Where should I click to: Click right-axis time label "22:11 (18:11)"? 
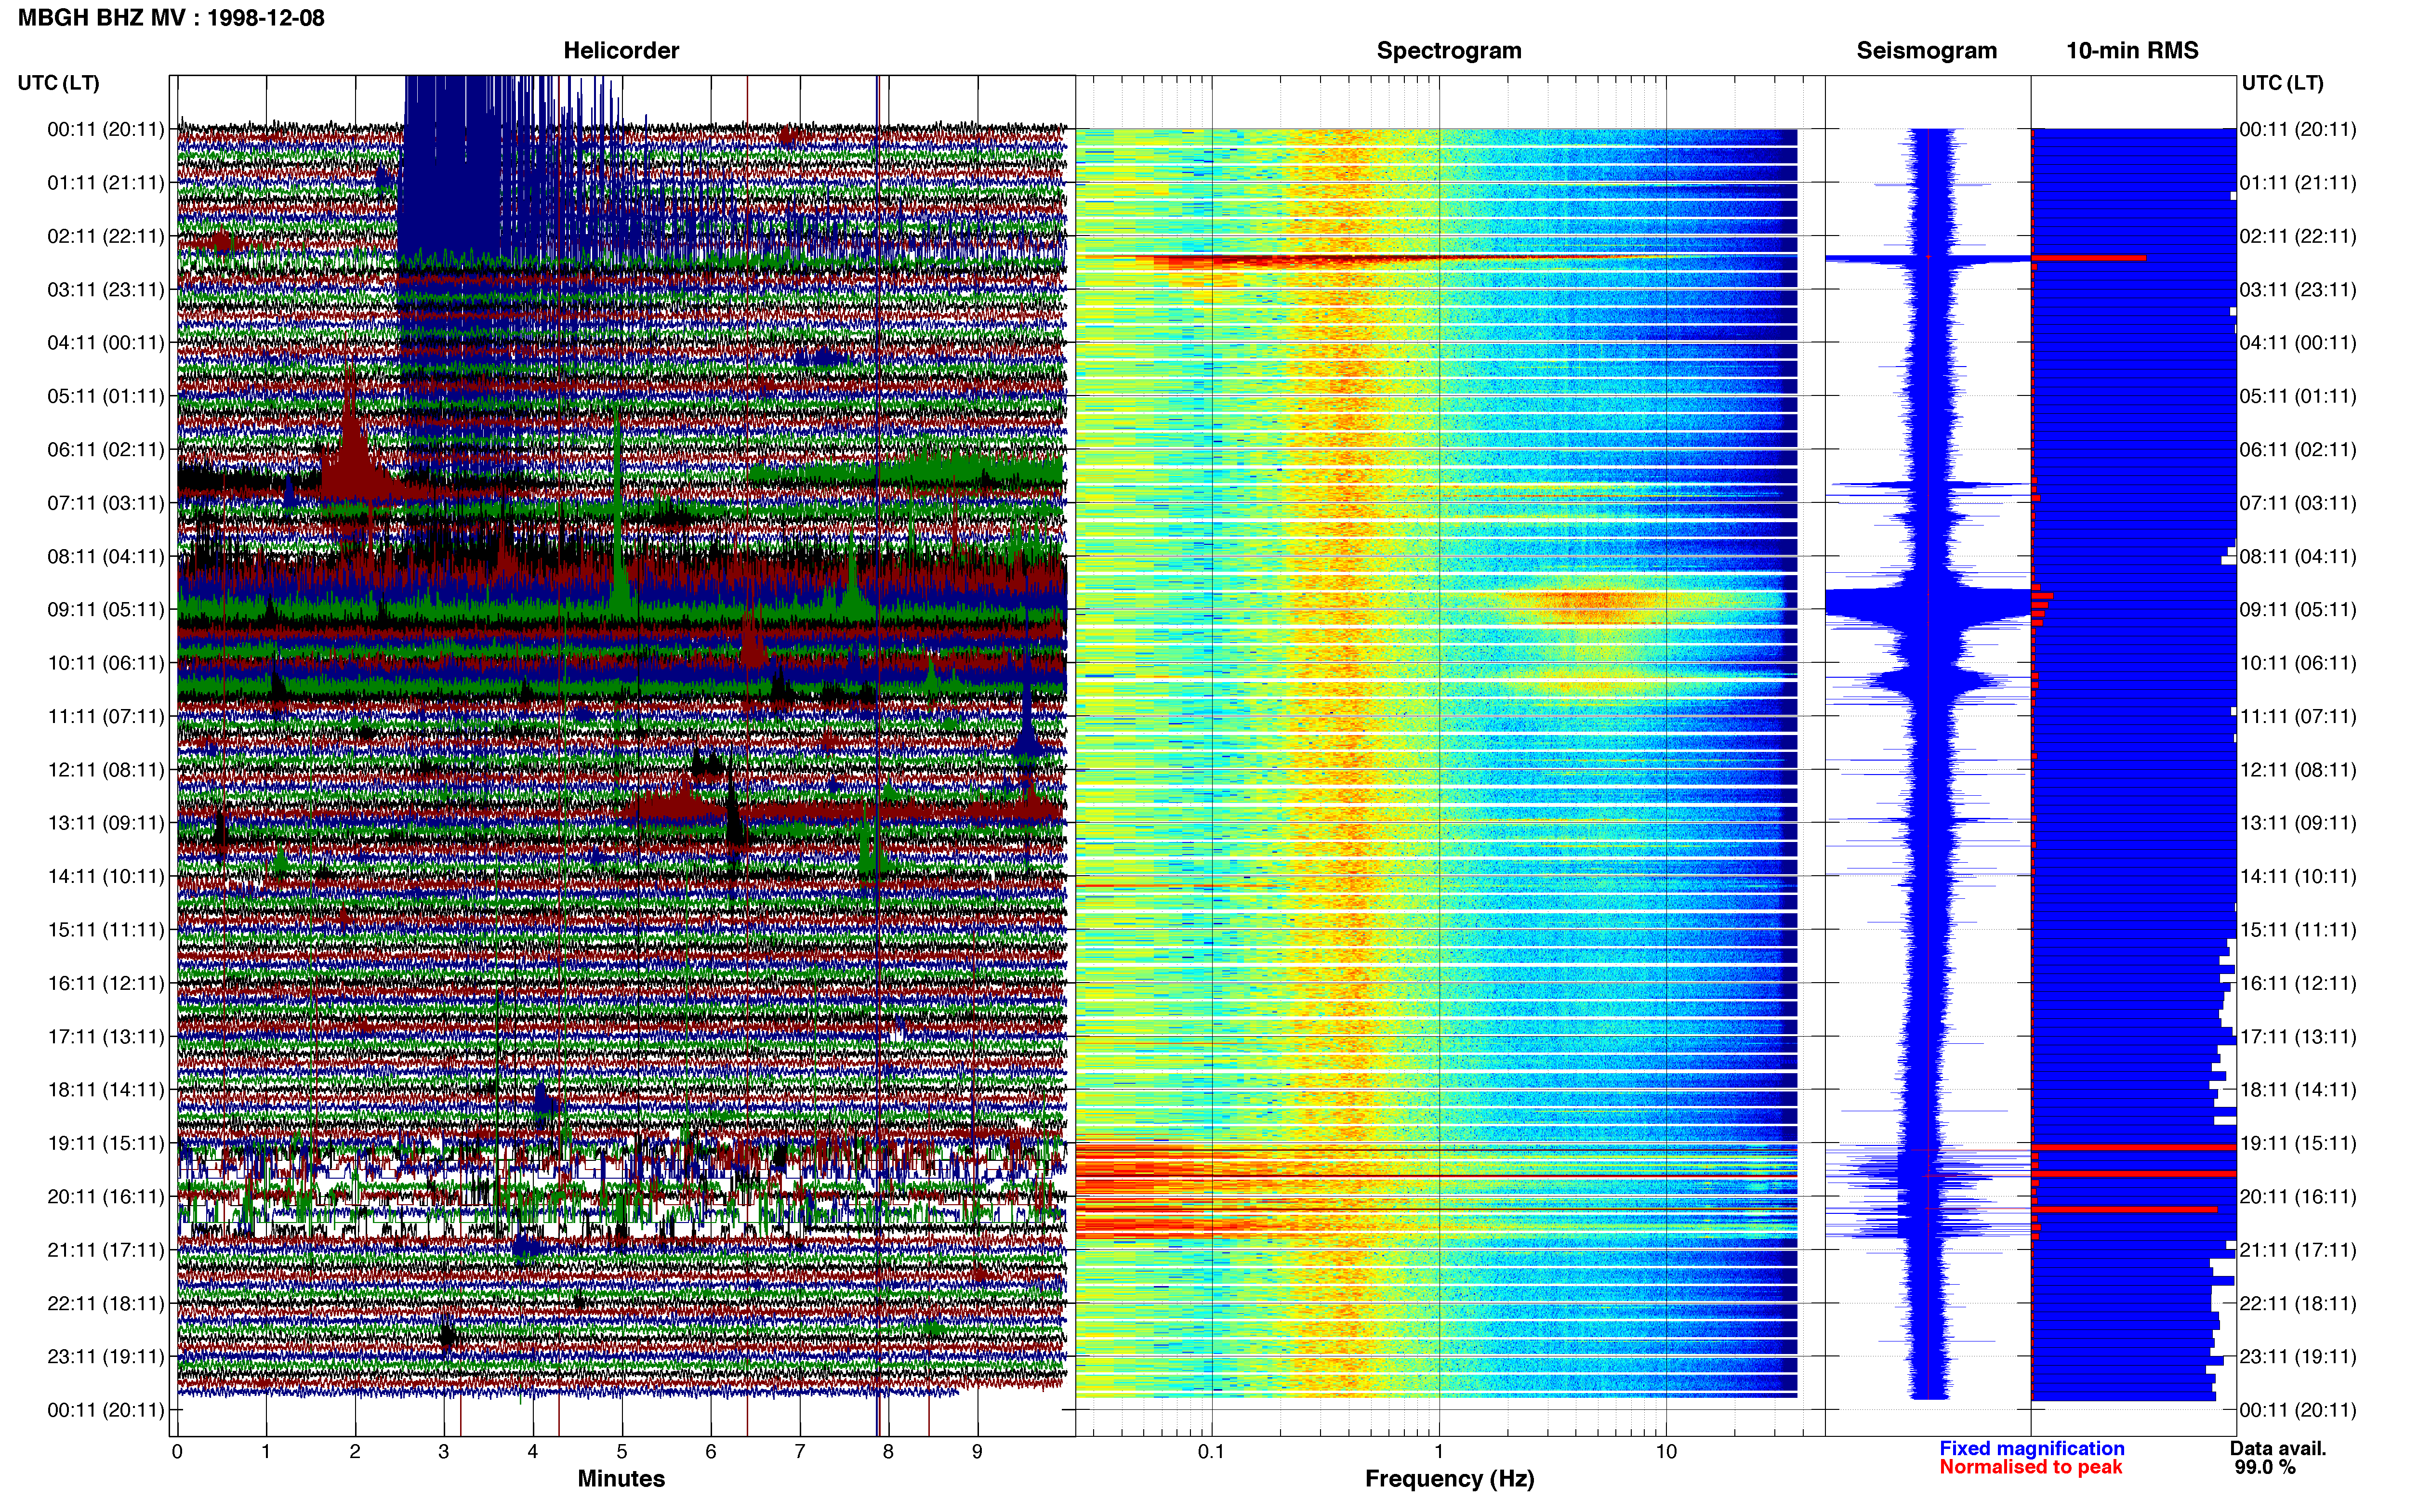click(2298, 1304)
